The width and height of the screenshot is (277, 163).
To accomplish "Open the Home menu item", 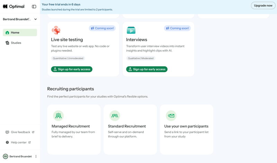I will tap(20, 33).
